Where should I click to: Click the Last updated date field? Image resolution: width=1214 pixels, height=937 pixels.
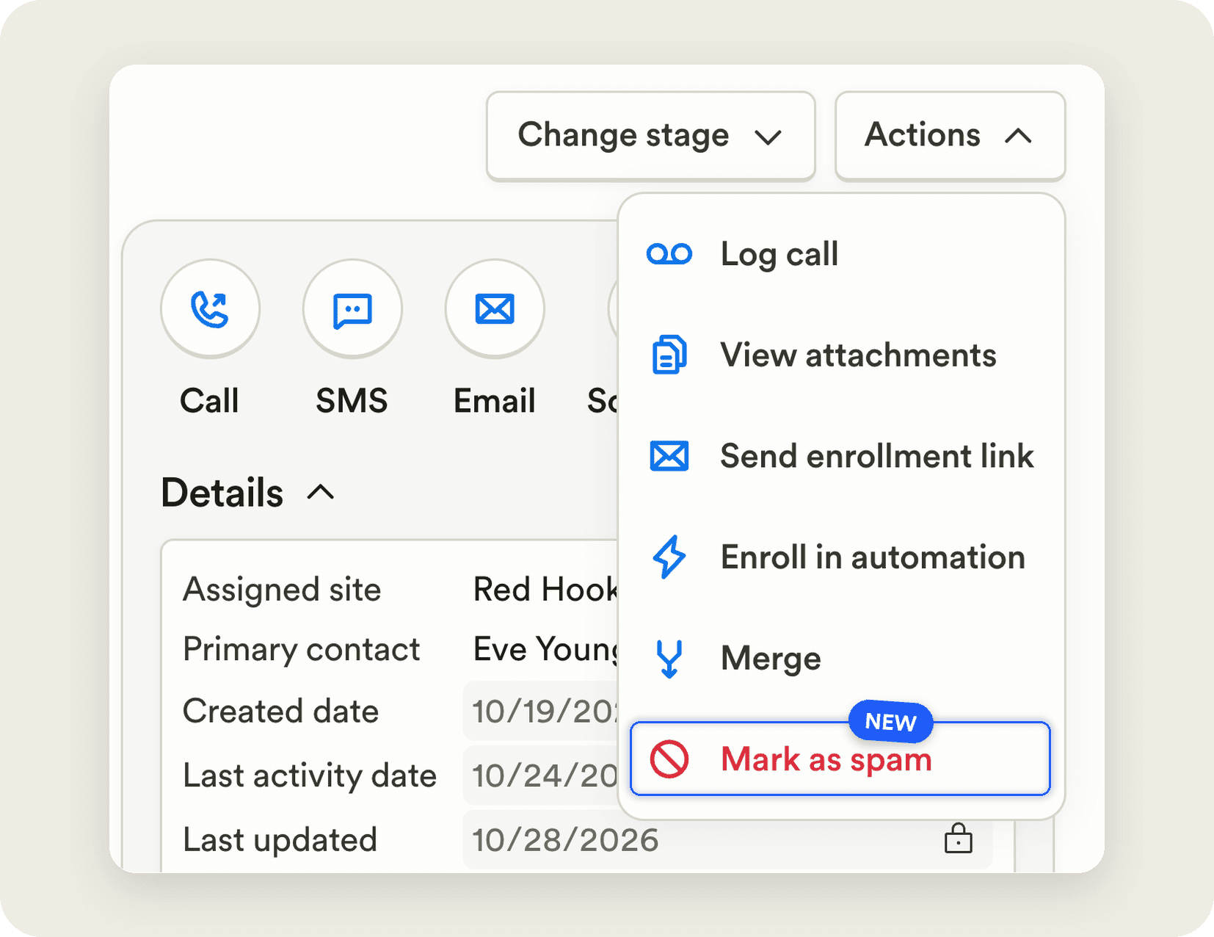(727, 839)
